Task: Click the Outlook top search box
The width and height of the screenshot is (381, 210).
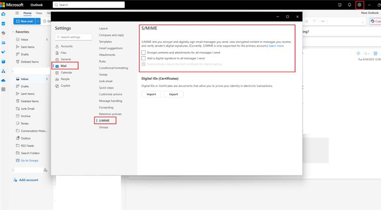Action: (x=89, y=5)
